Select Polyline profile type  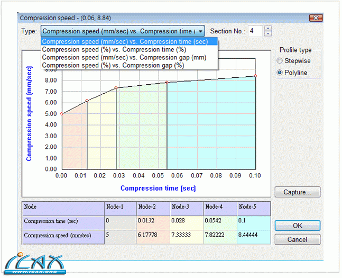(x=280, y=73)
